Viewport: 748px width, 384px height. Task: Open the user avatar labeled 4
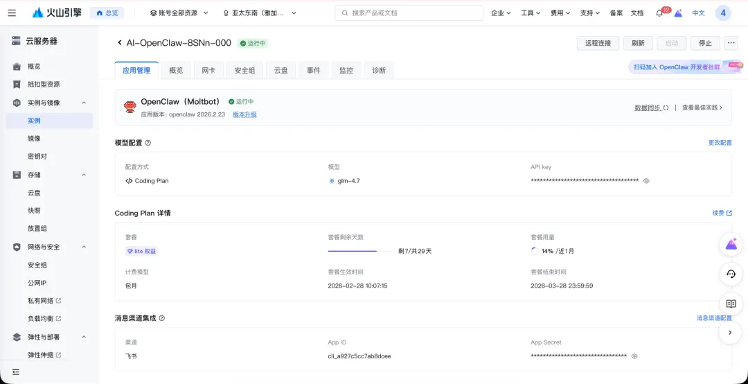723,13
